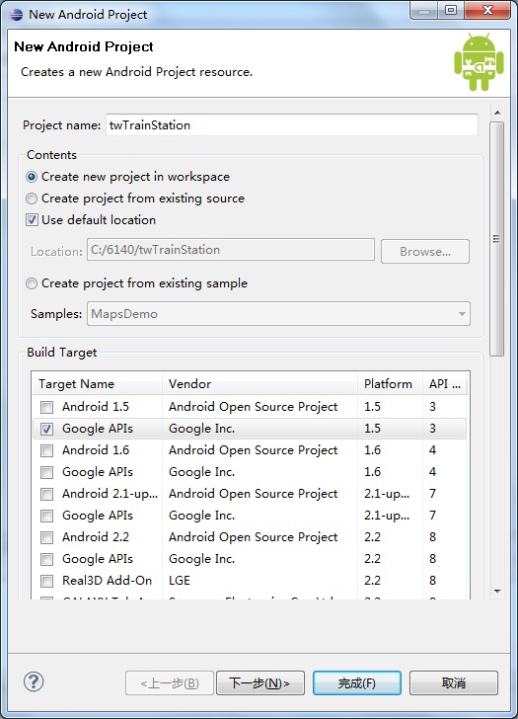Check Google APIs platform 1.6 checkbox

[46, 472]
